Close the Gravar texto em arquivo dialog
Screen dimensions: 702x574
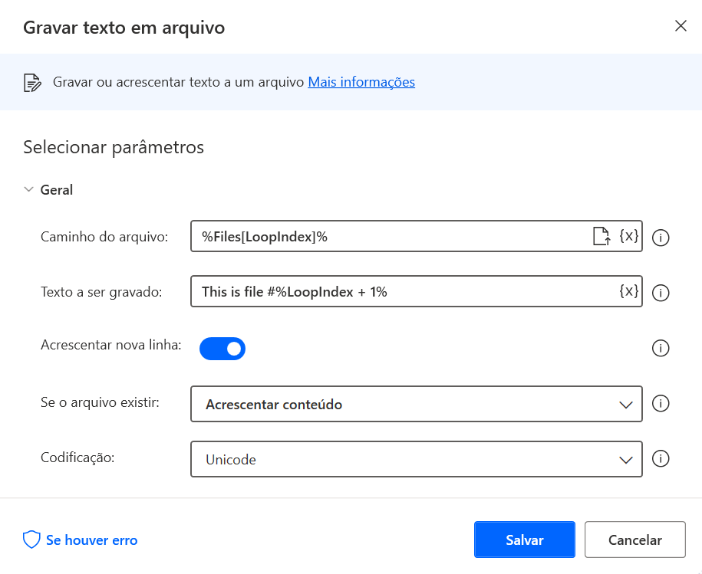click(x=680, y=25)
